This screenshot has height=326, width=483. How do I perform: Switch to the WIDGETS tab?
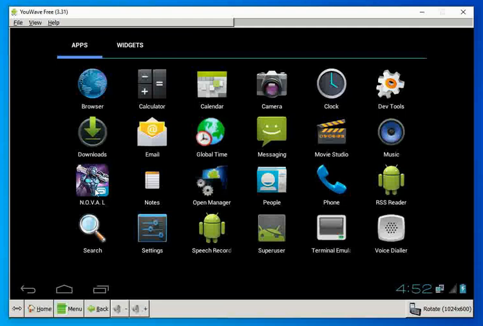click(130, 45)
